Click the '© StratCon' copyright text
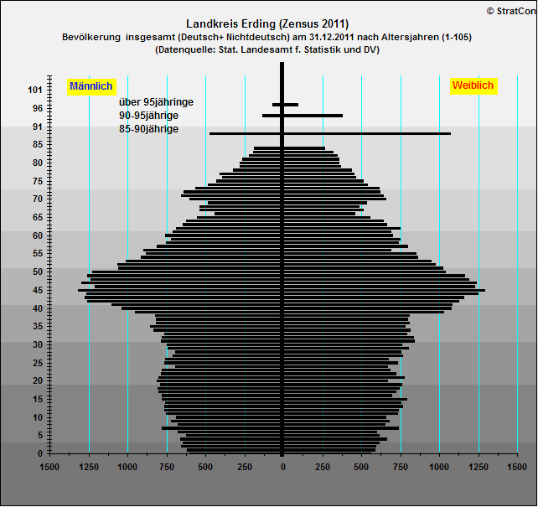The image size is (538, 507). [511, 12]
